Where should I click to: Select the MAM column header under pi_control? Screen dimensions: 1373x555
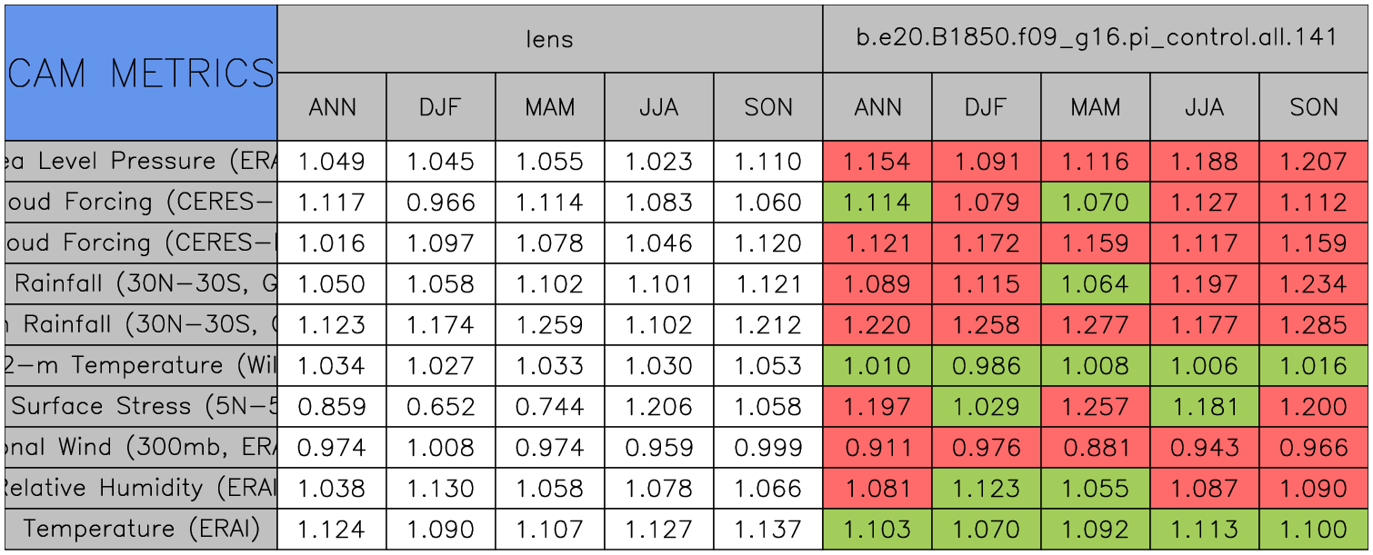click(x=1096, y=107)
